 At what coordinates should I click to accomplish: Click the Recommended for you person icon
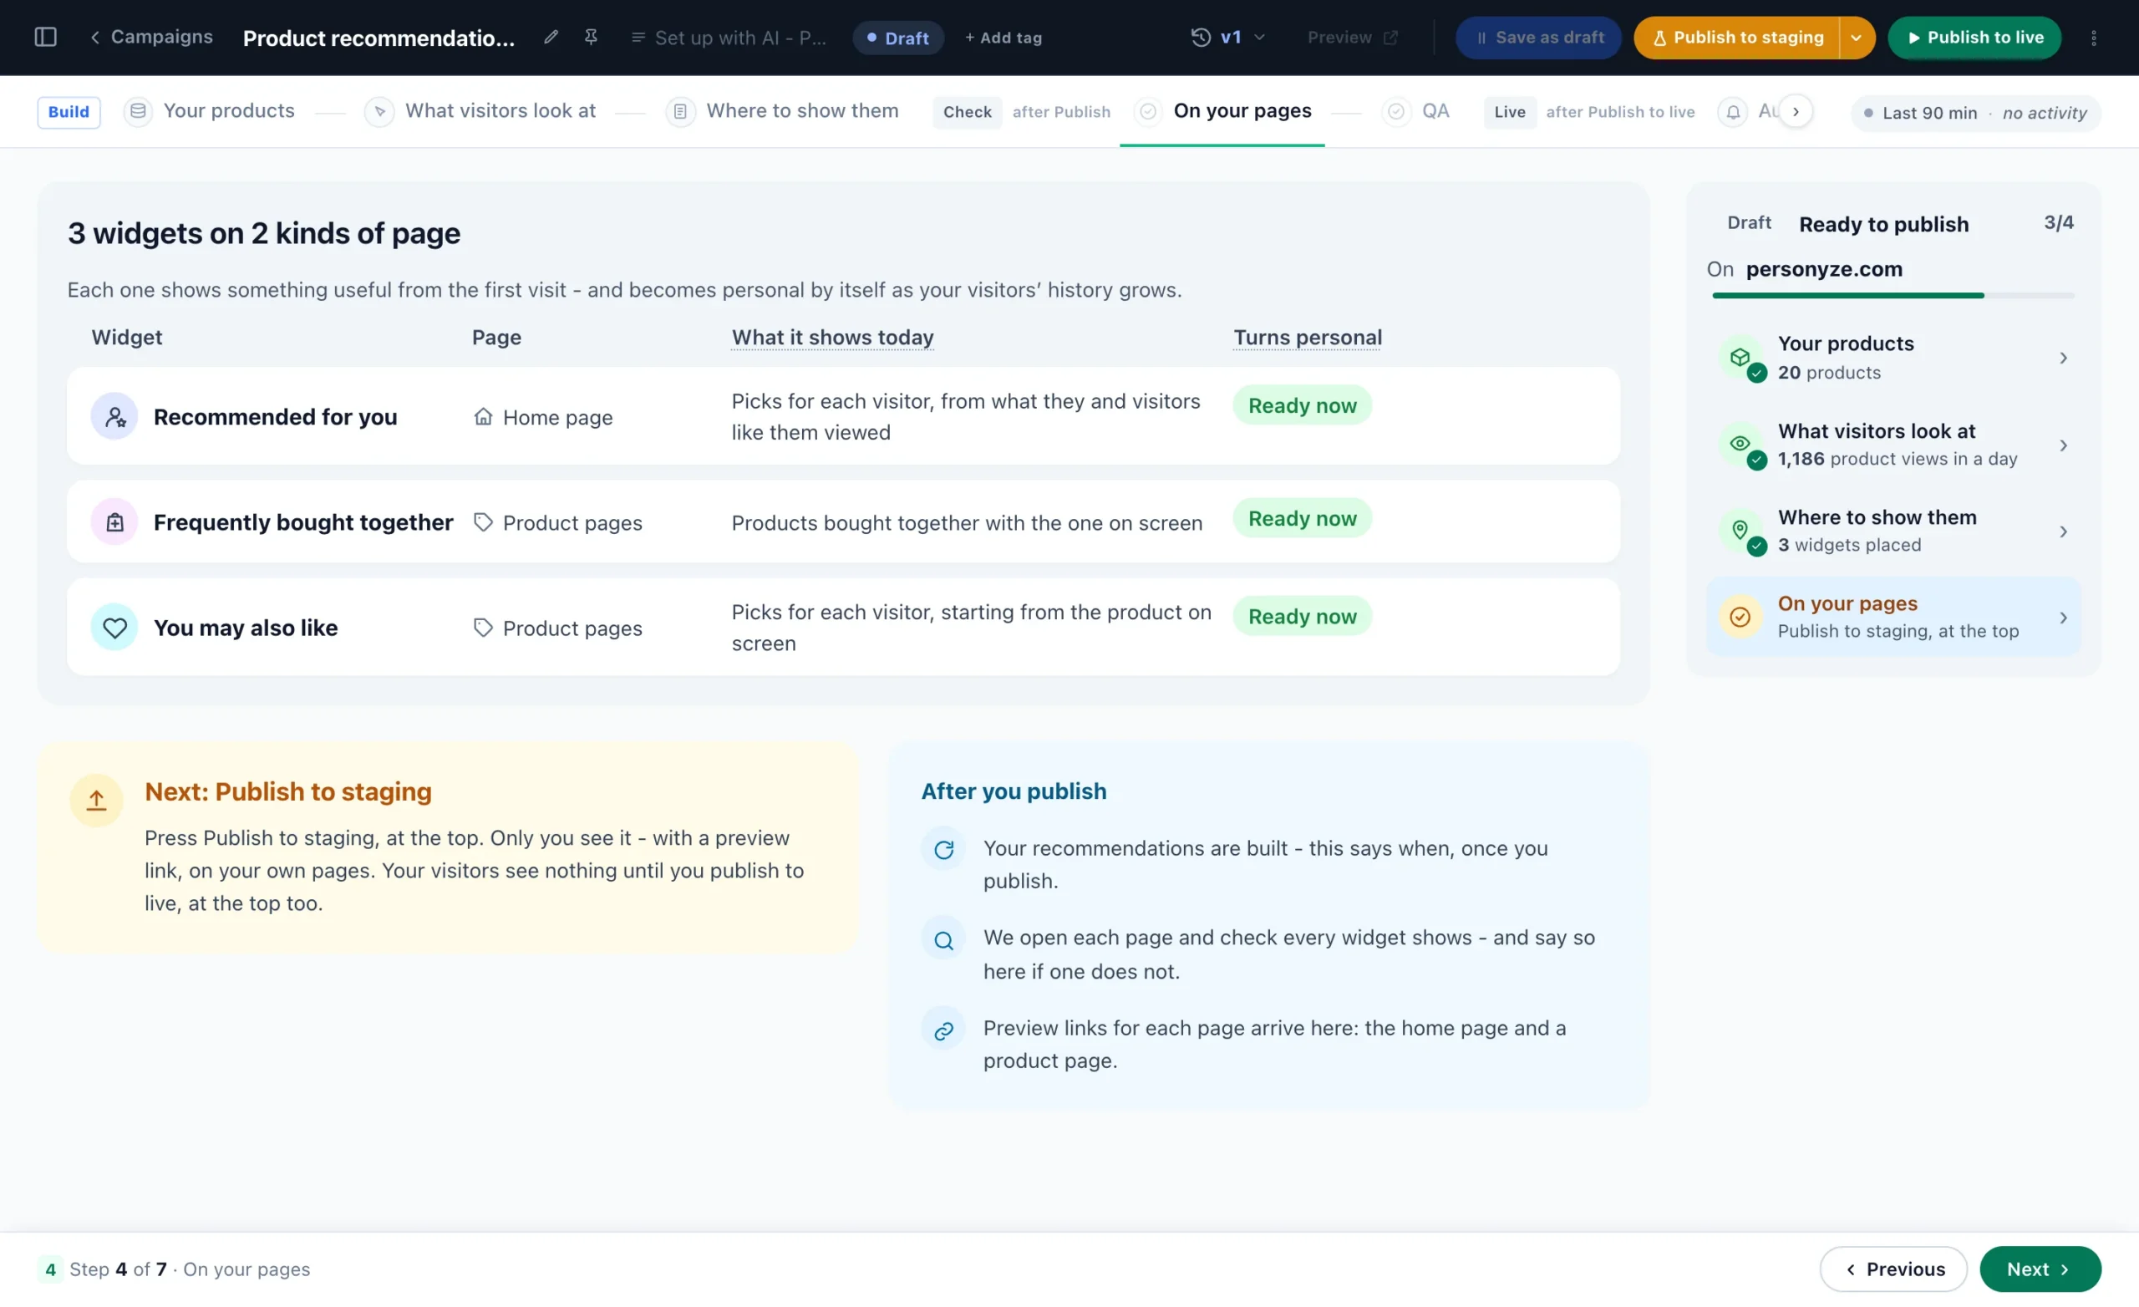tap(114, 417)
